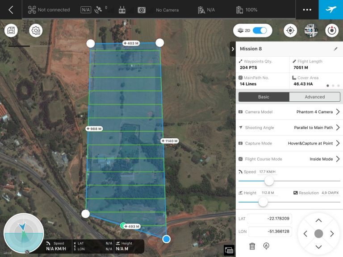Tap the Cover Area 46.43 HA value

(x=303, y=84)
